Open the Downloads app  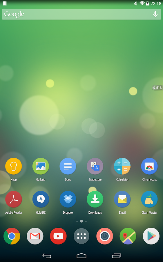(x=95, y=199)
